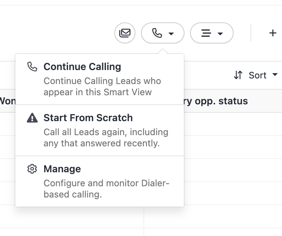Click the warning triangle beside Start From Scratch
The image size is (282, 236).
coord(32,118)
